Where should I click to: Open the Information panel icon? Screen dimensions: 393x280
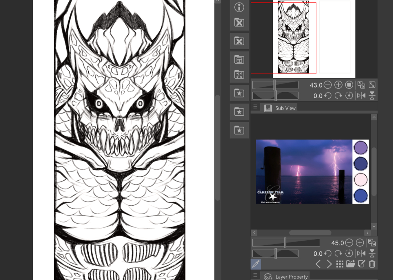[239, 7]
